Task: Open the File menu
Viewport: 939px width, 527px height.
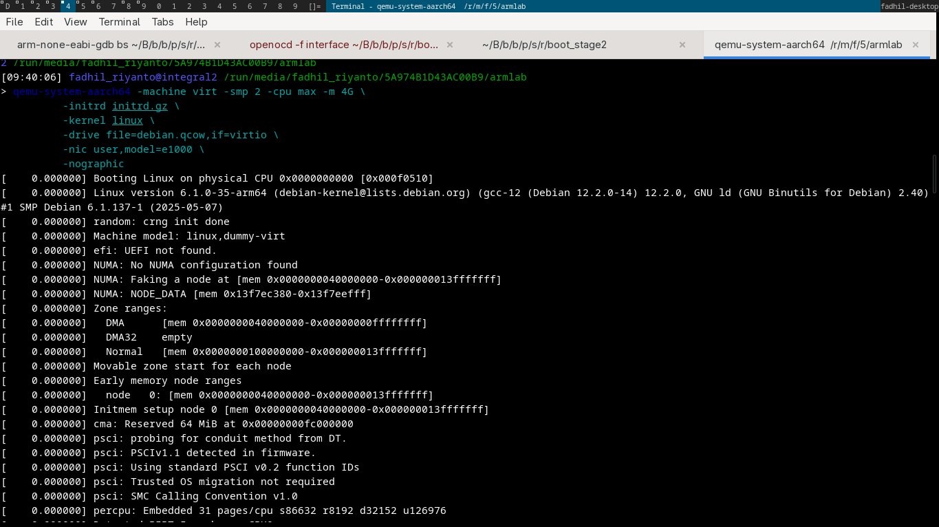Action: pos(14,22)
